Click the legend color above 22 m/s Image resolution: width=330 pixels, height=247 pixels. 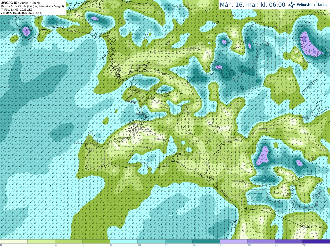tap(316, 242)
